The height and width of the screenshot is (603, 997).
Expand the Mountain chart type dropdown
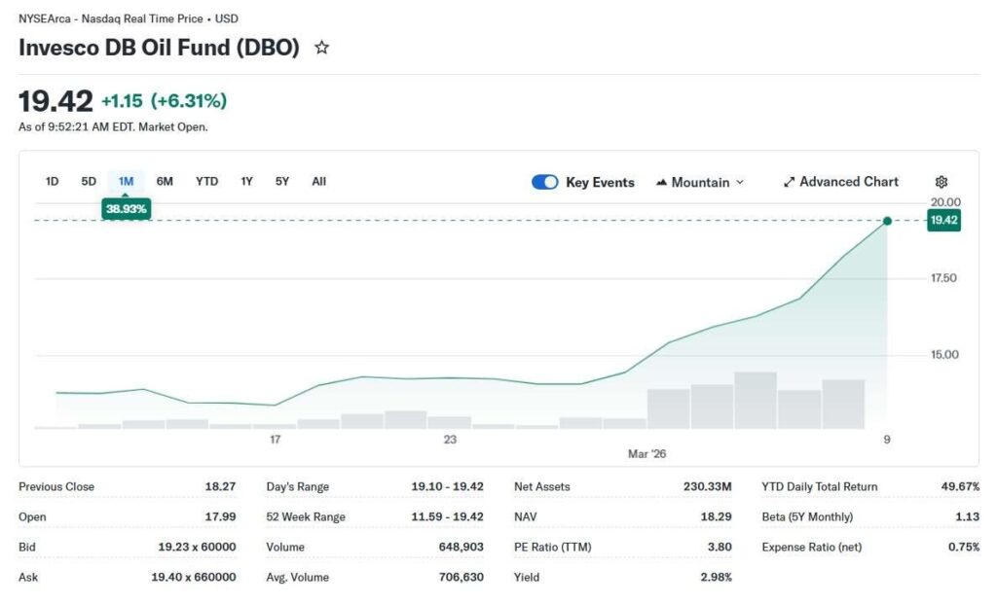coord(739,182)
